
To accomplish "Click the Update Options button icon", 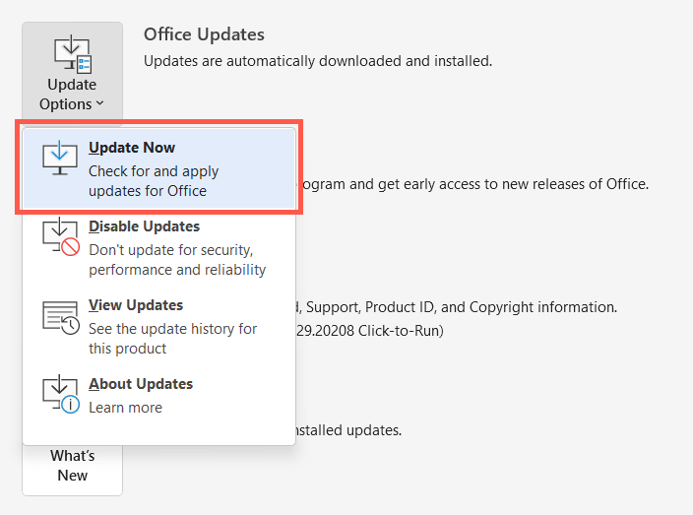I will click(72, 54).
